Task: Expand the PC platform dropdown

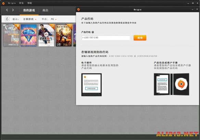Action: click(53, 19)
